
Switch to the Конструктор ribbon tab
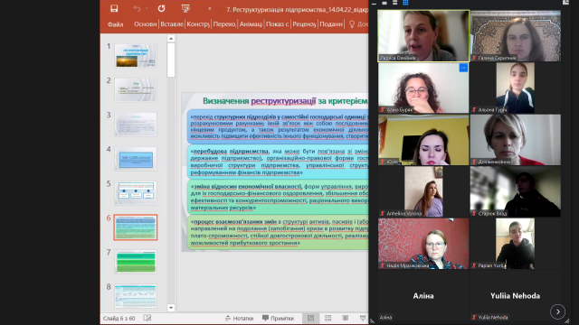click(198, 24)
